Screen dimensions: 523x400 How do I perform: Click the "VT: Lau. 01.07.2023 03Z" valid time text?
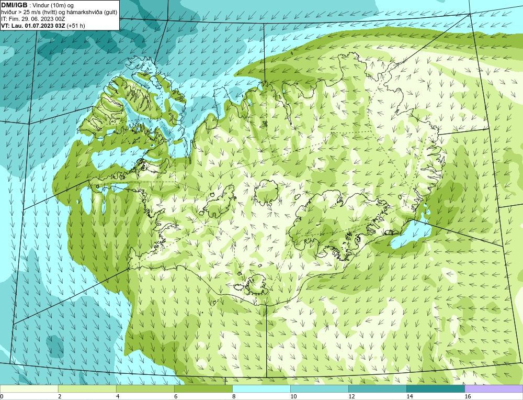point(33,26)
